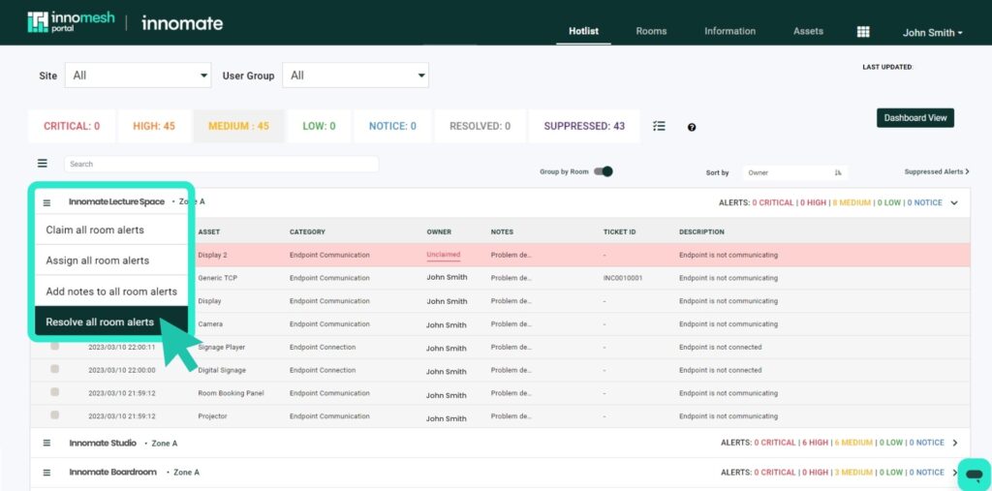Viewport: 992px width, 491px height.
Task: Open the Site dropdown
Action: (x=138, y=76)
